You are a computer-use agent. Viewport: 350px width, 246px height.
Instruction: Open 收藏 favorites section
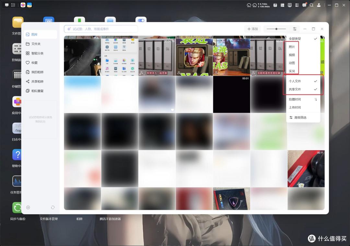tap(41, 63)
